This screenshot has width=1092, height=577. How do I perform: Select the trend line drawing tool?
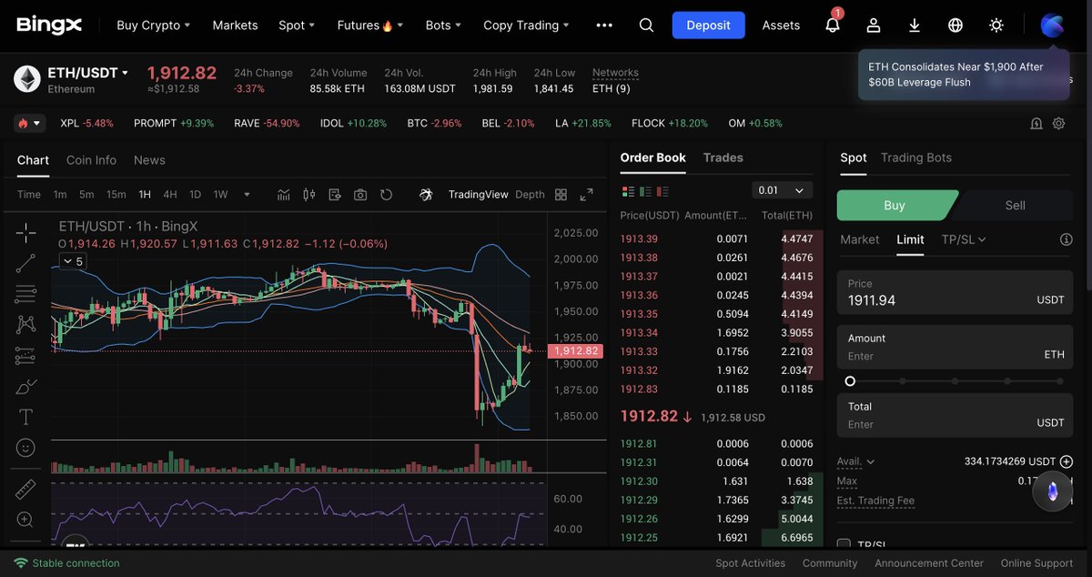tap(25, 263)
